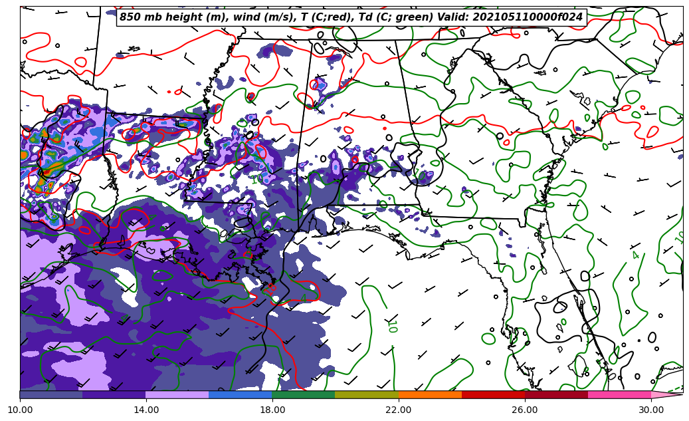Pick the light lavender 14–16 colorbar segment
The image size is (689, 421).
(x=177, y=394)
